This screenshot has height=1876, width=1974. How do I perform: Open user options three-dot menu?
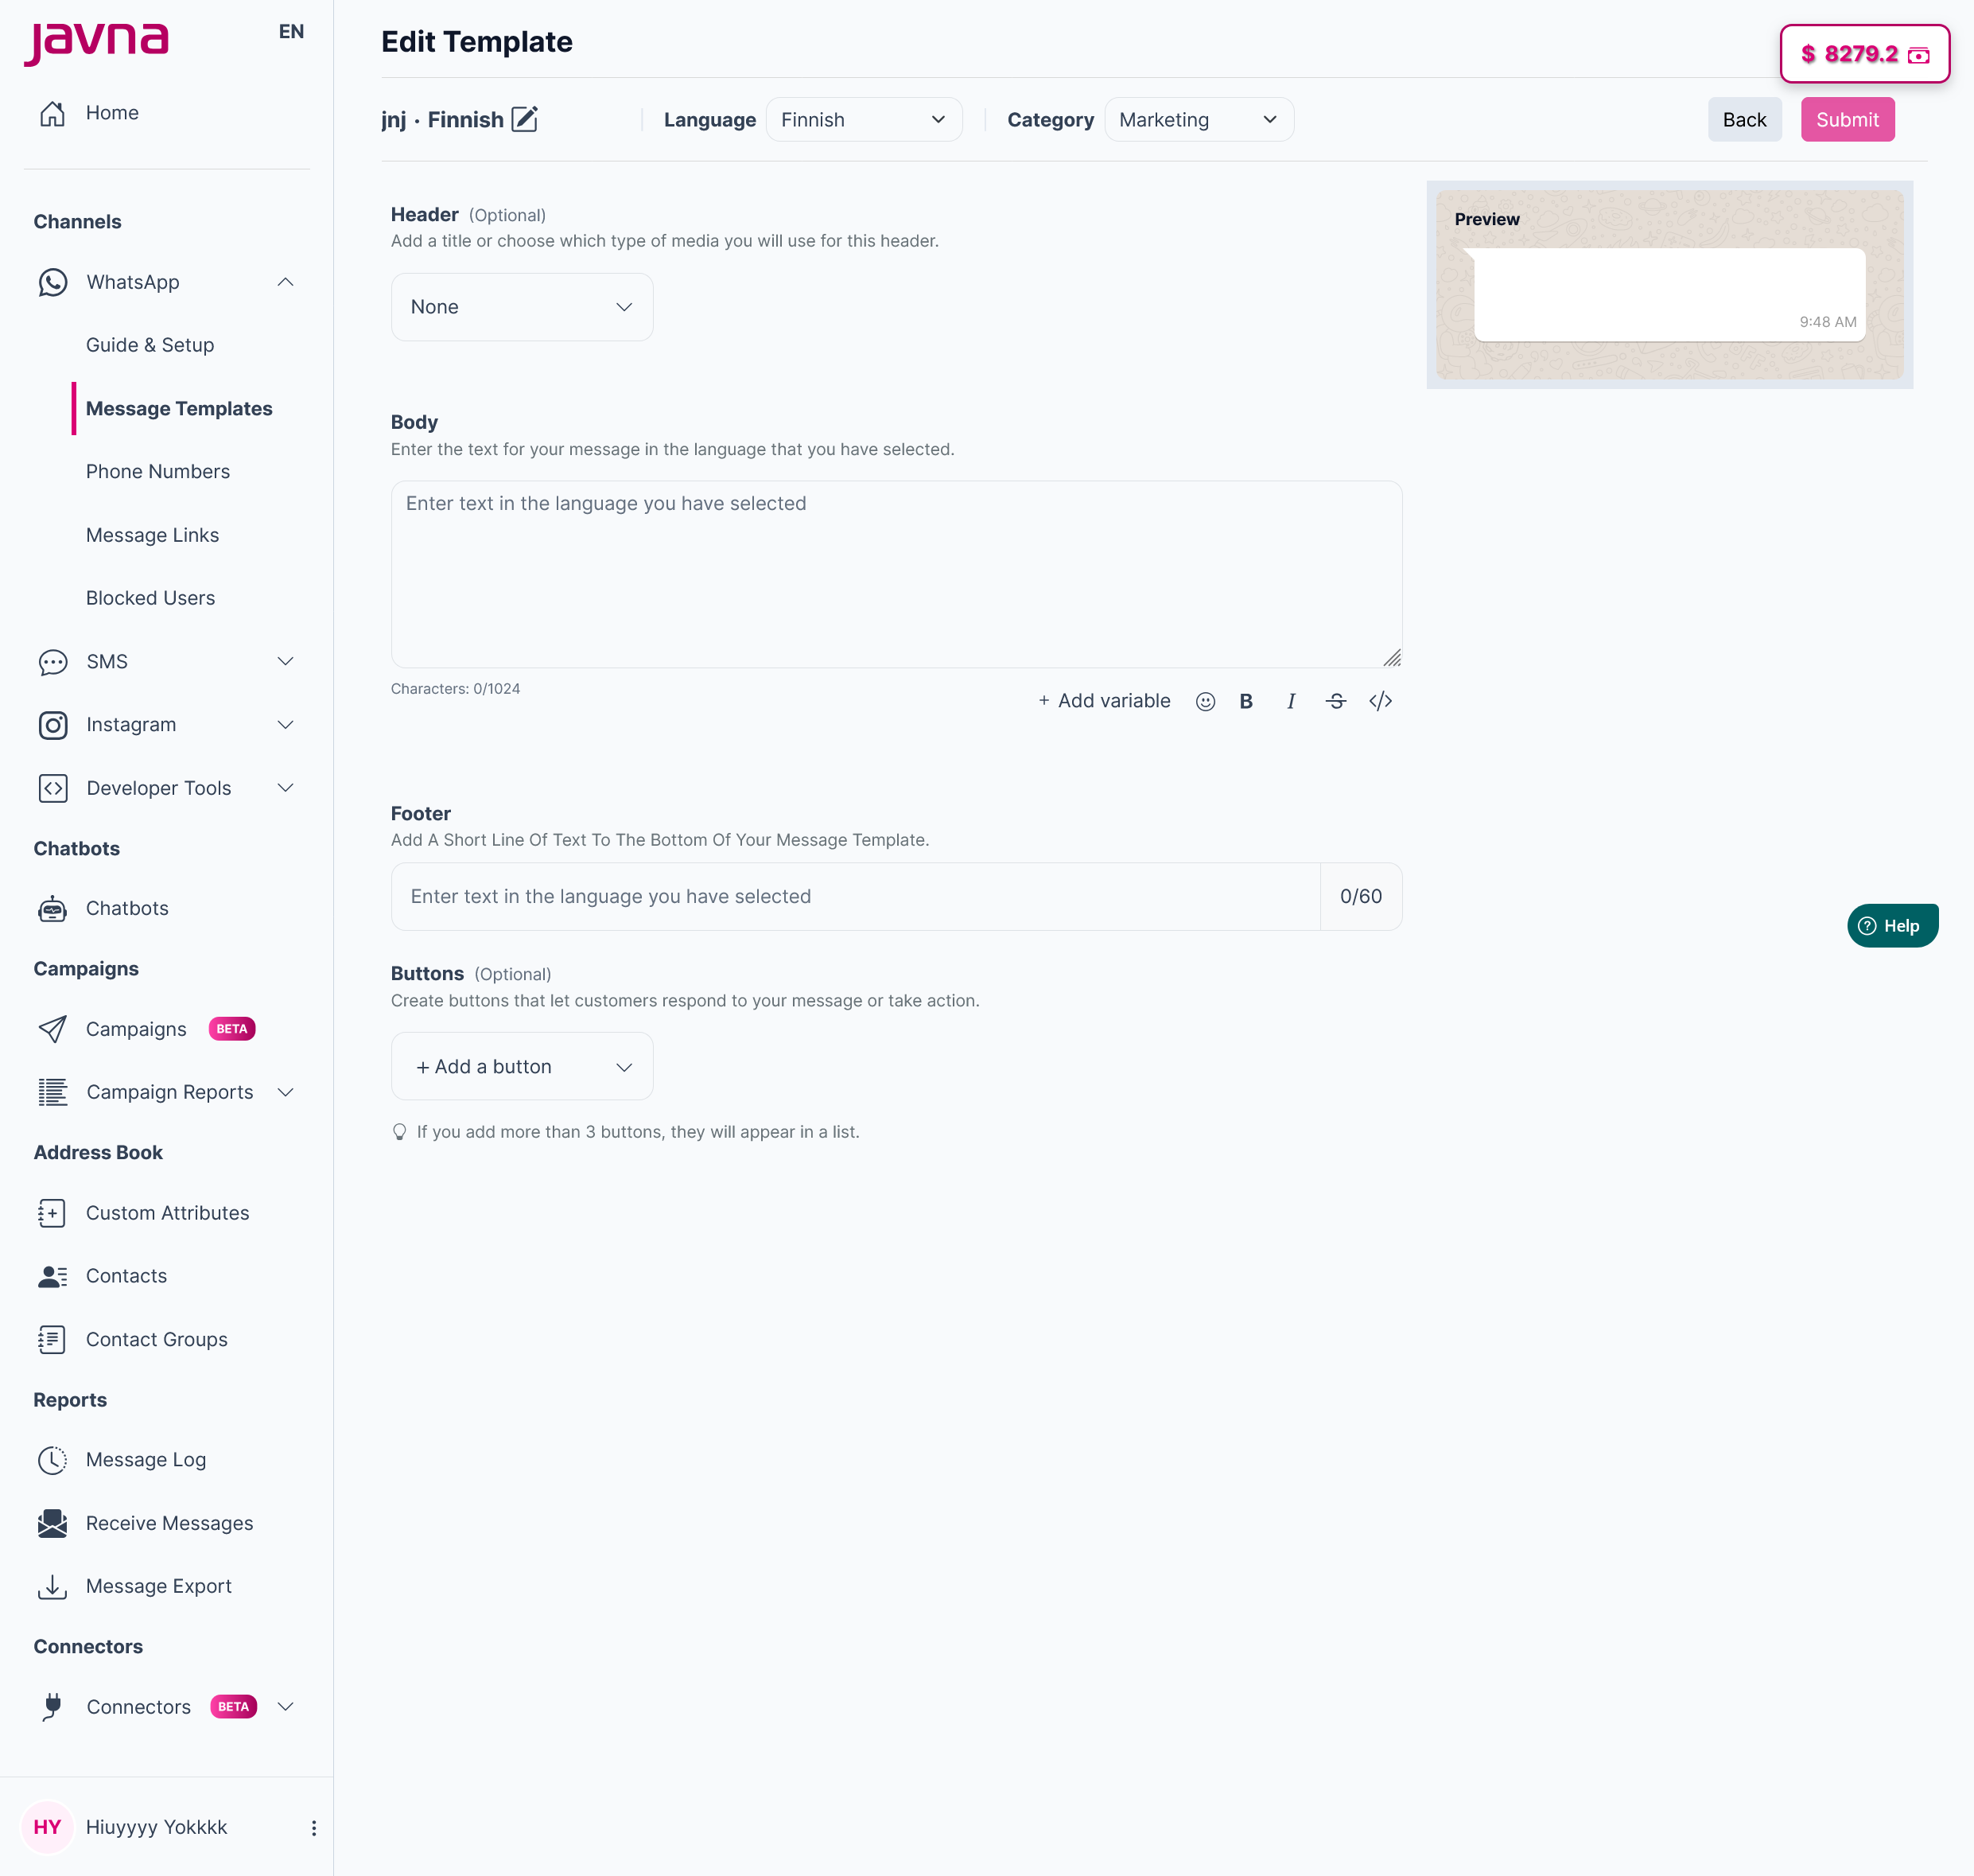coord(314,1828)
